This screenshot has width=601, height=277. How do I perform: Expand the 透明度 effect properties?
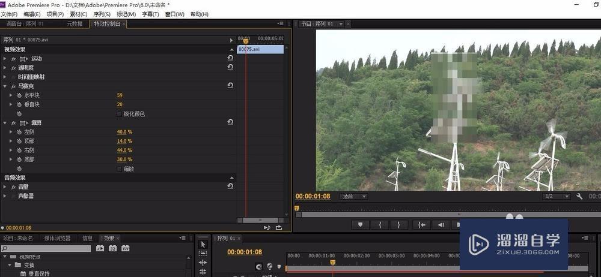click(5, 68)
